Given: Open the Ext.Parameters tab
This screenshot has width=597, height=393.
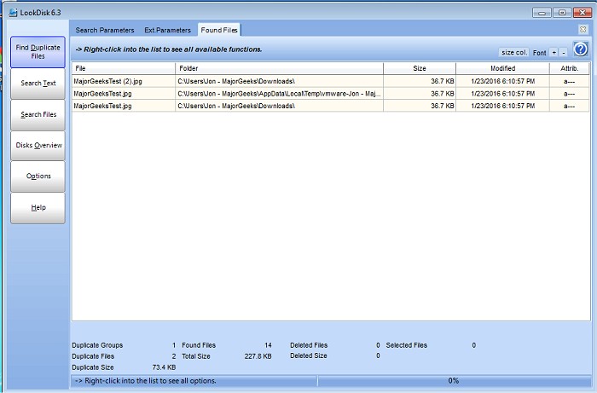Looking at the screenshot, I should (167, 30).
